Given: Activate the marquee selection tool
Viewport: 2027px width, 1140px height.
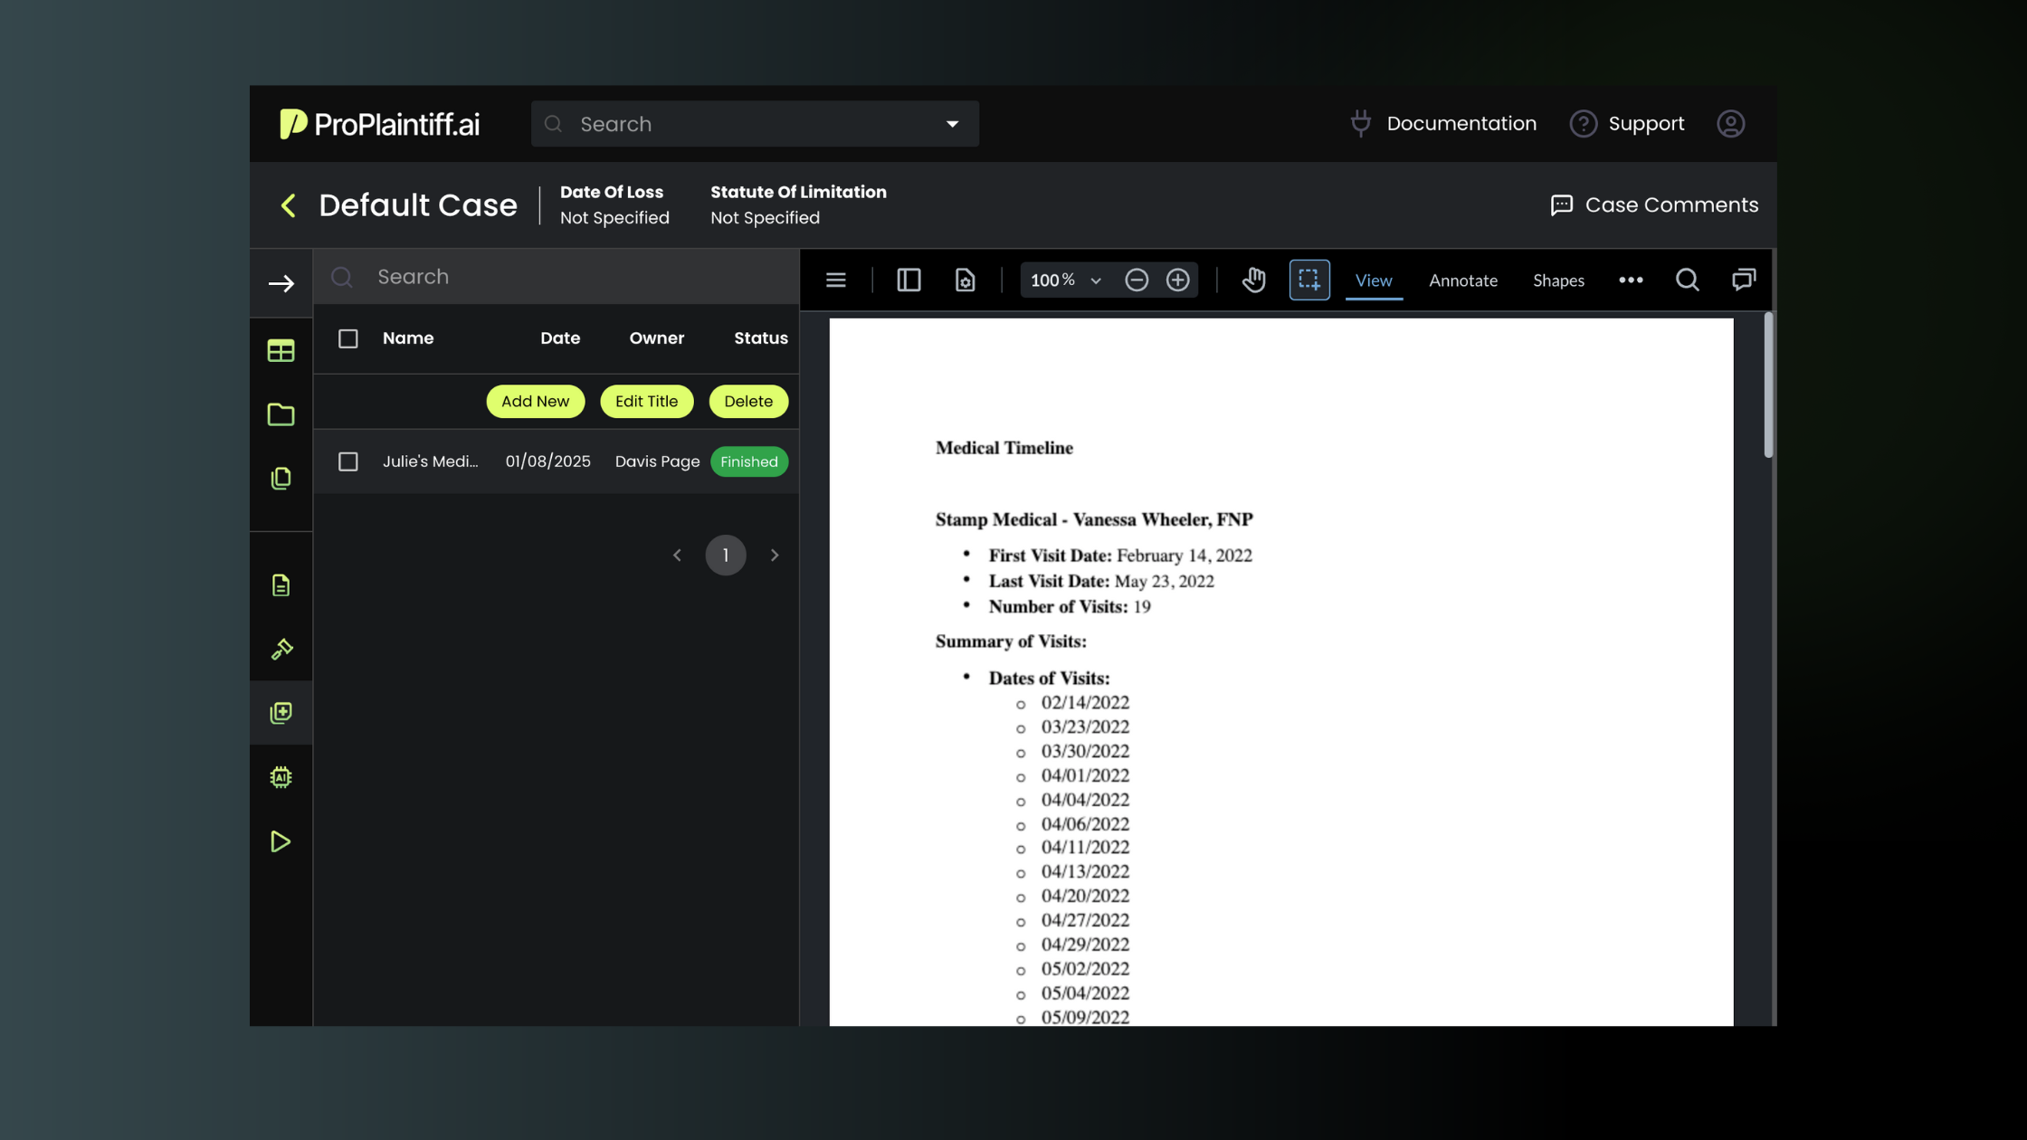Looking at the screenshot, I should pos(1309,280).
